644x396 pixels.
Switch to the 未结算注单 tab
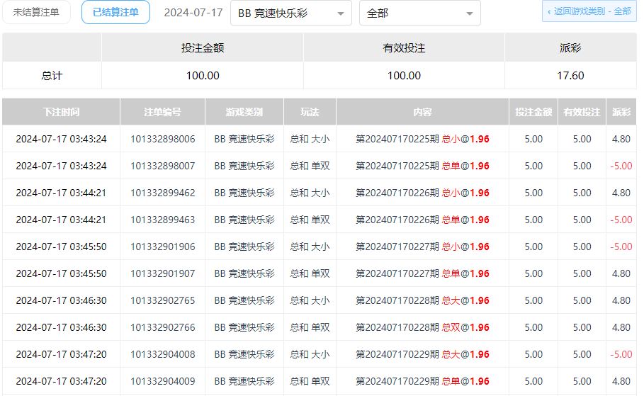[36, 12]
